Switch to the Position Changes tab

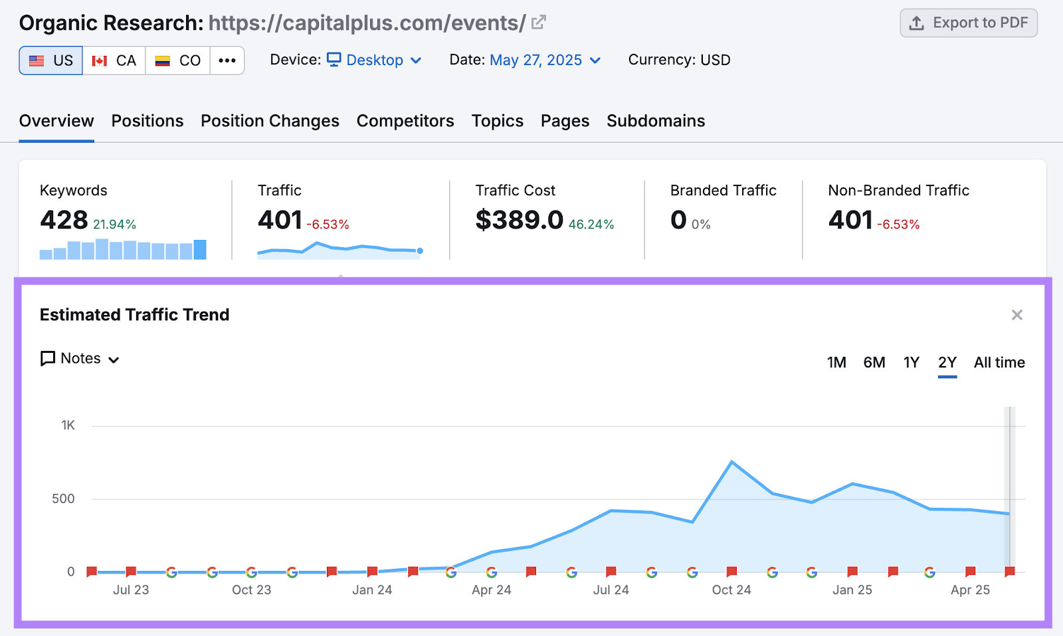click(269, 121)
